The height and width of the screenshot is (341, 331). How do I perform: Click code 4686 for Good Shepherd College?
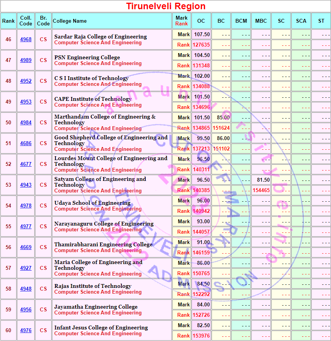pyautogui.click(x=26, y=144)
